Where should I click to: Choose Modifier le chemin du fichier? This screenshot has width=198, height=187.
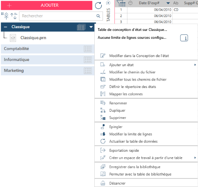click(146, 72)
